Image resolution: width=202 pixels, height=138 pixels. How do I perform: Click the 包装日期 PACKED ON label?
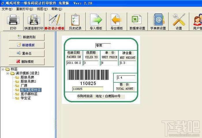point(74,55)
